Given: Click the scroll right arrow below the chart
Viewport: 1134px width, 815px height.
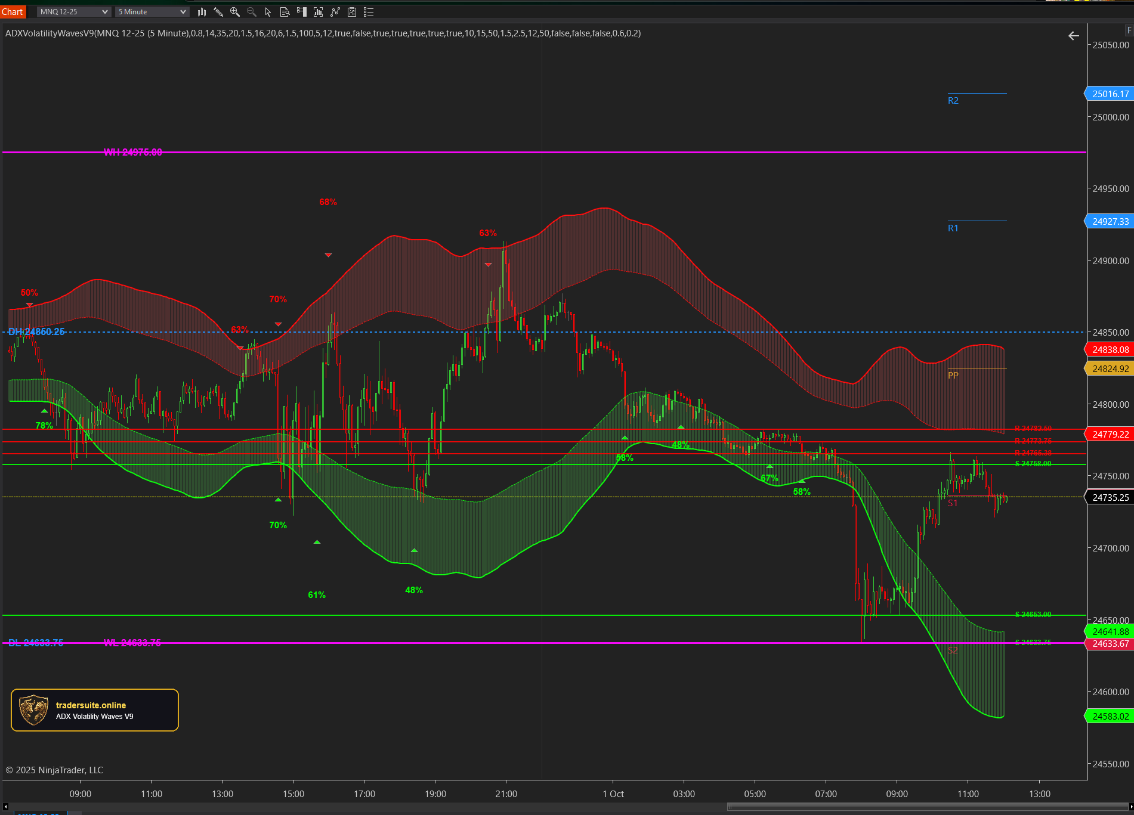Looking at the screenshot, I should pos(1130,807).
